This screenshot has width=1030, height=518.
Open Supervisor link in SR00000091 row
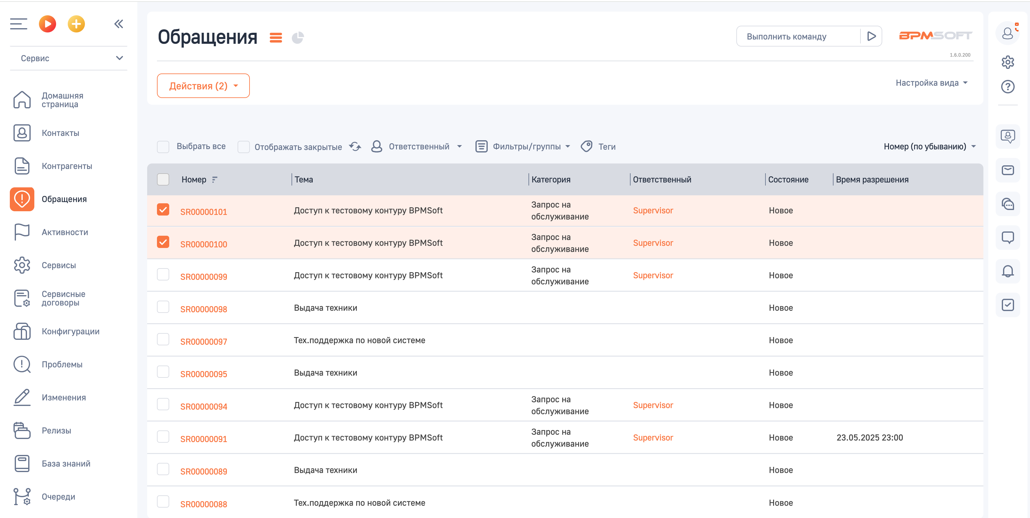(653, 438)
